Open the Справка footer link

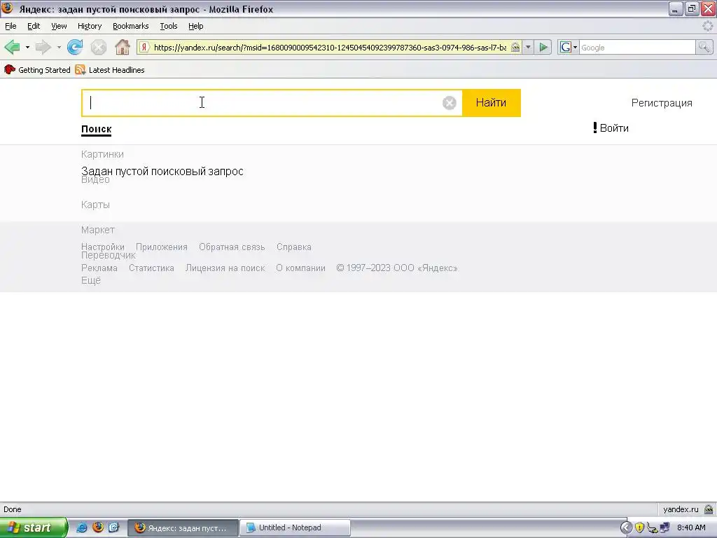(x=293, y=247)
